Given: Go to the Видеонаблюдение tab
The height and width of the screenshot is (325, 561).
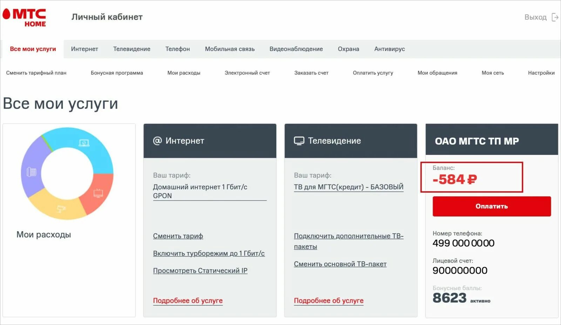Looking at the screenshot, I should pos(296,49).
